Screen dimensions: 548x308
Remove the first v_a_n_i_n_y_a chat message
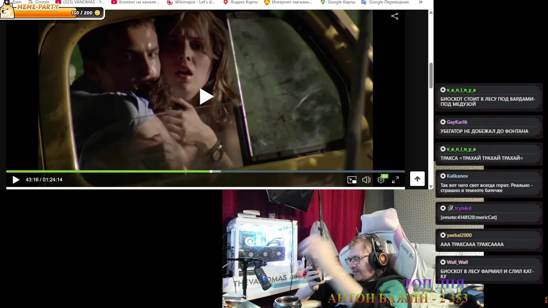443,90
